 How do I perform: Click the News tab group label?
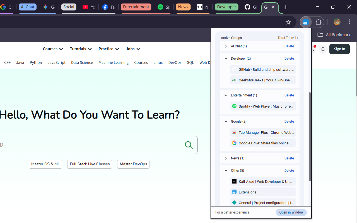tap(183, 7)
